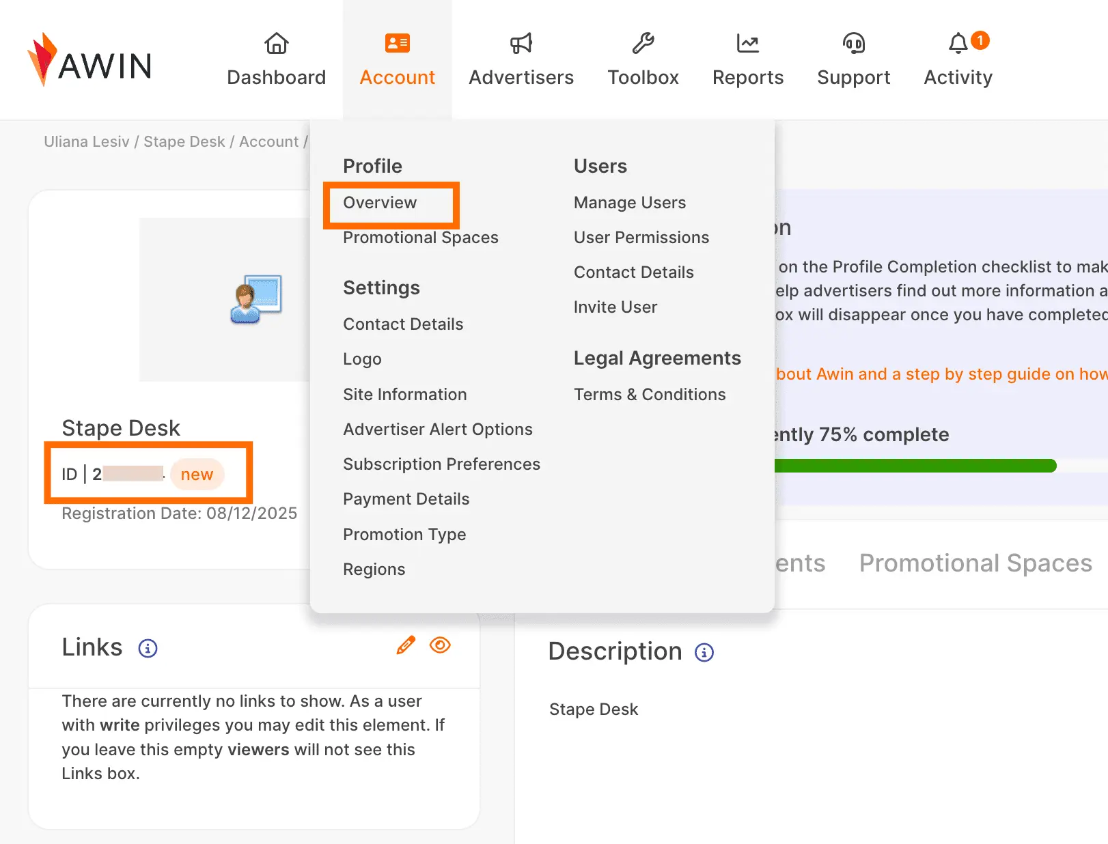Screen dimensions: 1108x844
Task: Open the Reports chart icon
Action: coord(747,44)
